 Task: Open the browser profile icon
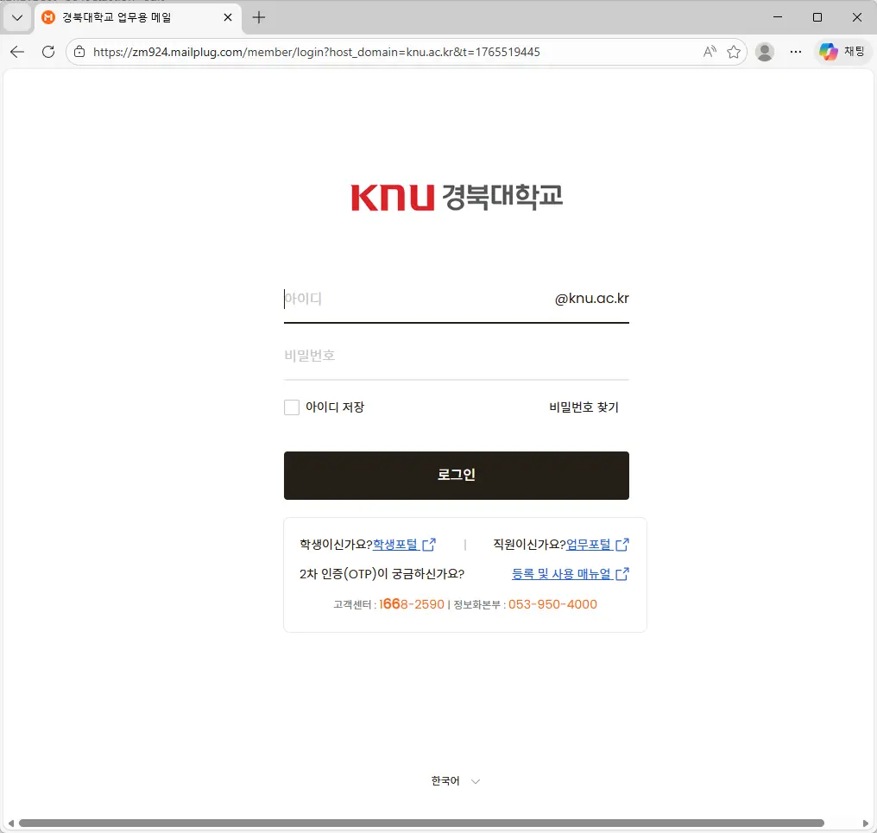point(765,52)
